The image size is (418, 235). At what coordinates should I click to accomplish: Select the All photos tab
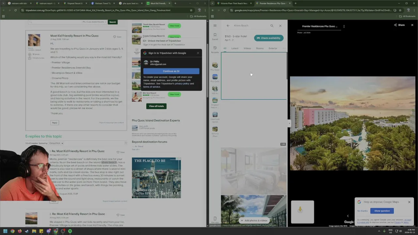[225, 48]
